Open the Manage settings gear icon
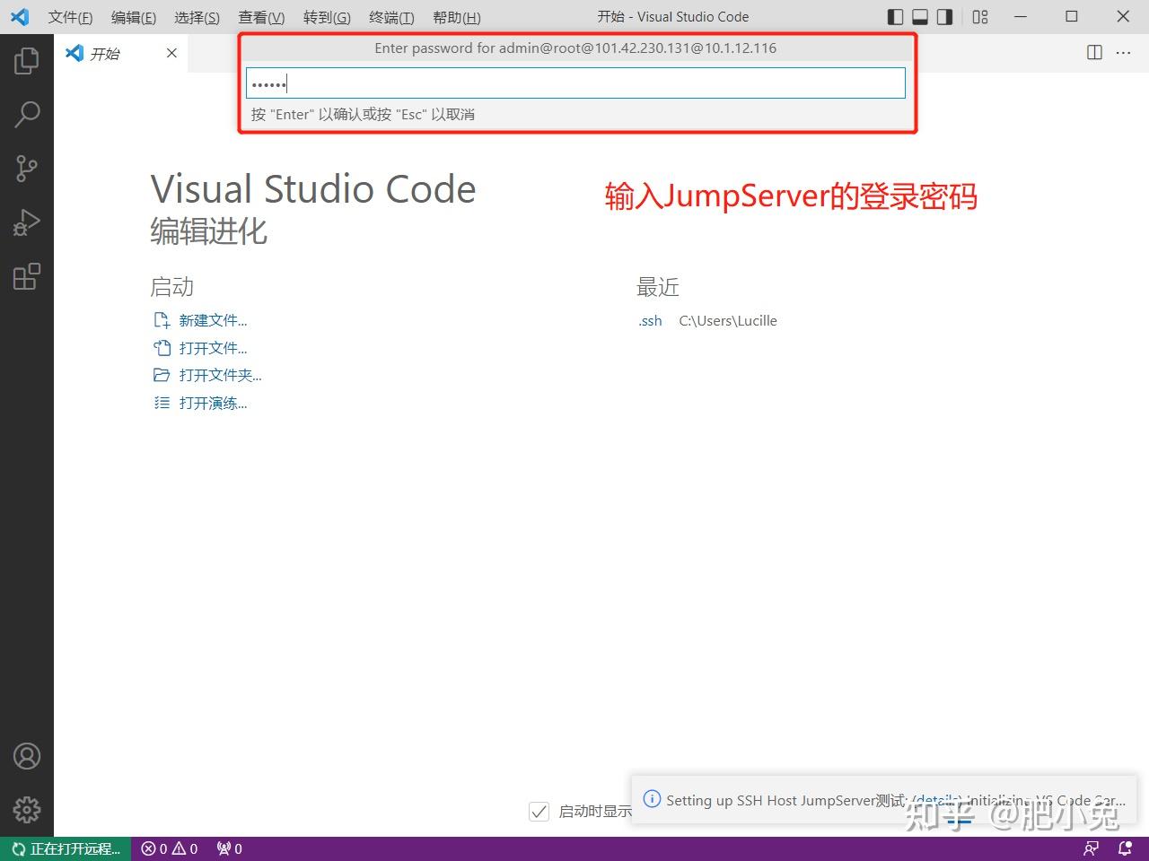 [28, 810]
